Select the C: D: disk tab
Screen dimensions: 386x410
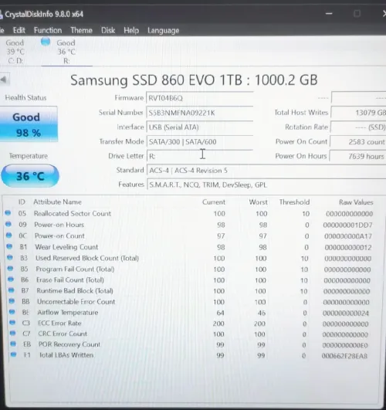15,52
